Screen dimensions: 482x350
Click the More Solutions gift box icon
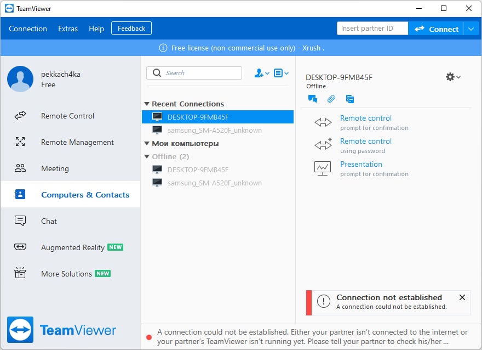click(20, 273)
